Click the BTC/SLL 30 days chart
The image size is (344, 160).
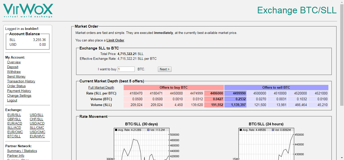(142, 144)
